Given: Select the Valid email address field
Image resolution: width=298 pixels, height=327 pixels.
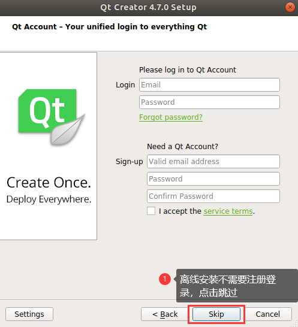Looking at the screenshot, I should pyautogui.click(x=213, y=162).
